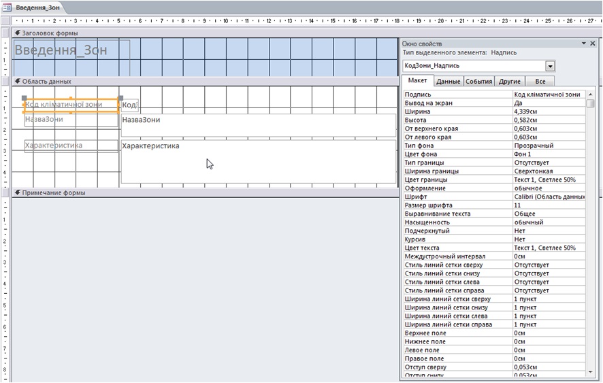603x383 pixels.
Task: Click the selected label's top-left move handle
Action: 25,98
